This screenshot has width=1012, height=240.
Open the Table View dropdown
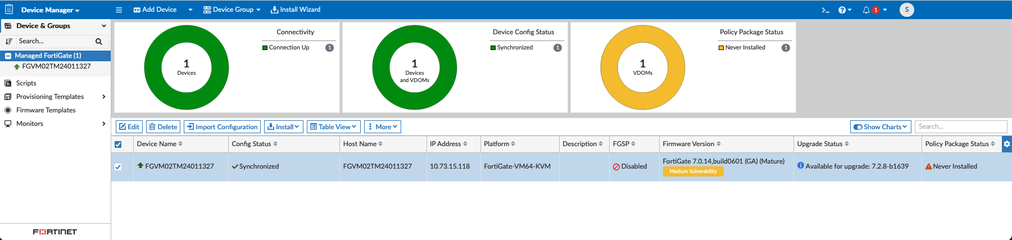[334, 127]
